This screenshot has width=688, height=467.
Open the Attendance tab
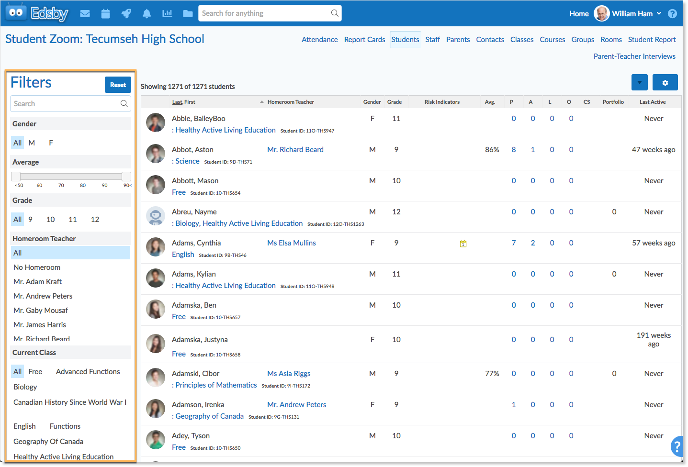pos(319,40)
